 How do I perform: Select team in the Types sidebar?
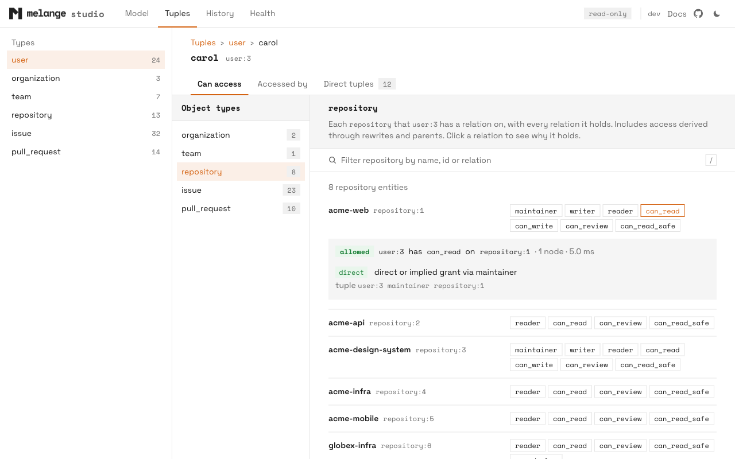(86, 96)
